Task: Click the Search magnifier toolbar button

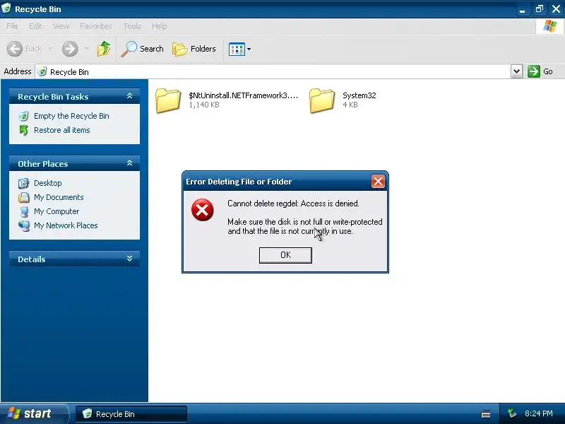Action: pos(143,49)
